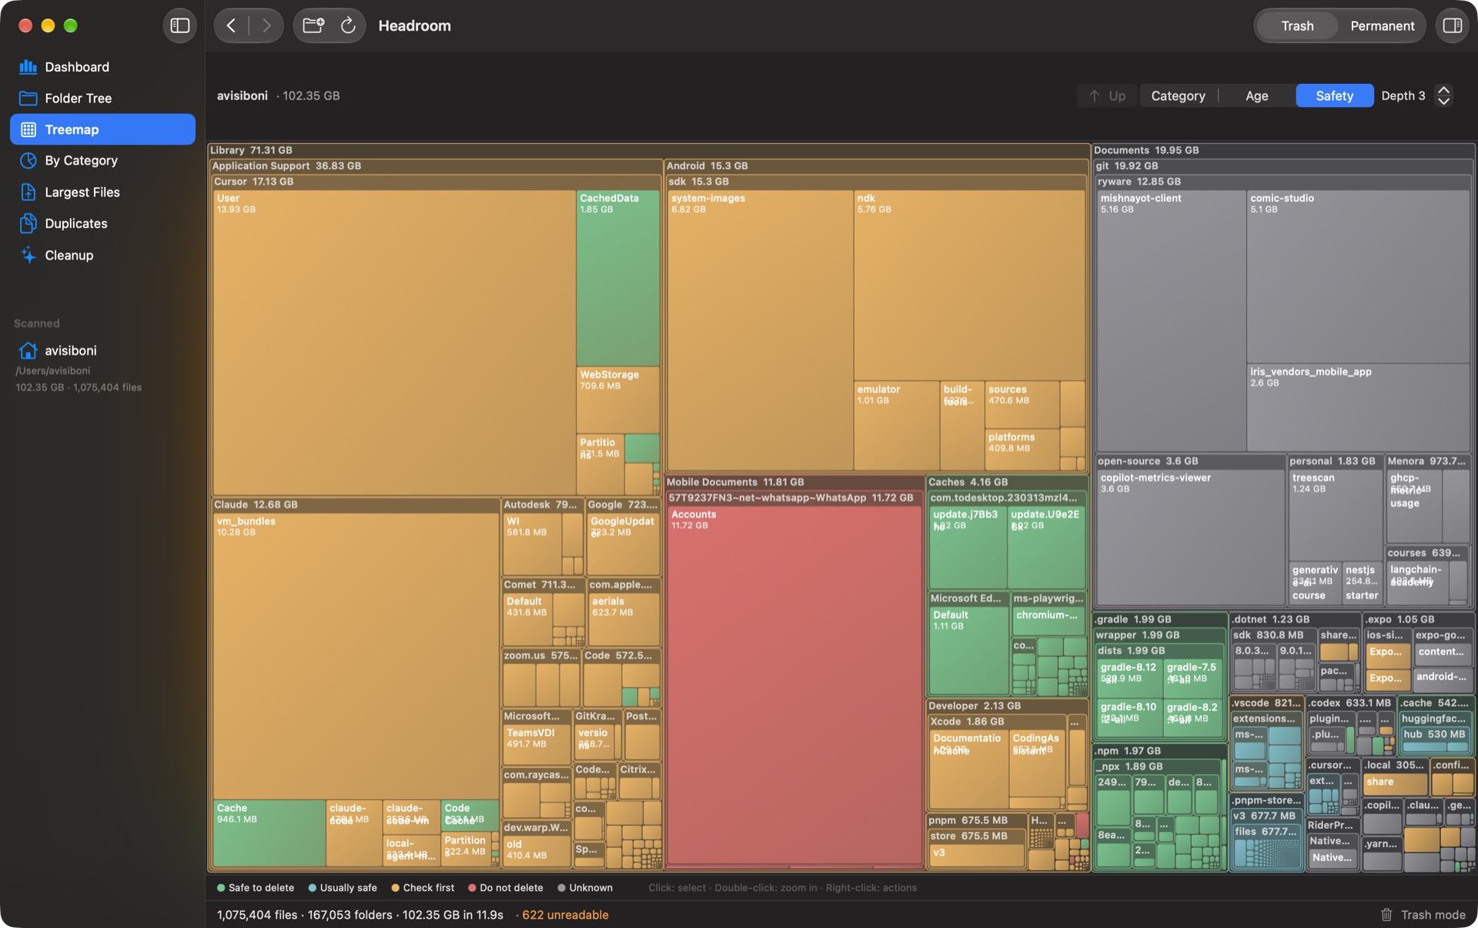The image size is (1478, 928).
Task: Click the Safe to delete legend dot
Action: [x=221, y=888]
